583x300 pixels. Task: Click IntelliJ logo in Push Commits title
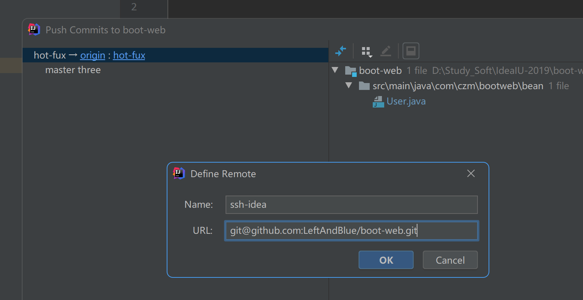point(34,29)
